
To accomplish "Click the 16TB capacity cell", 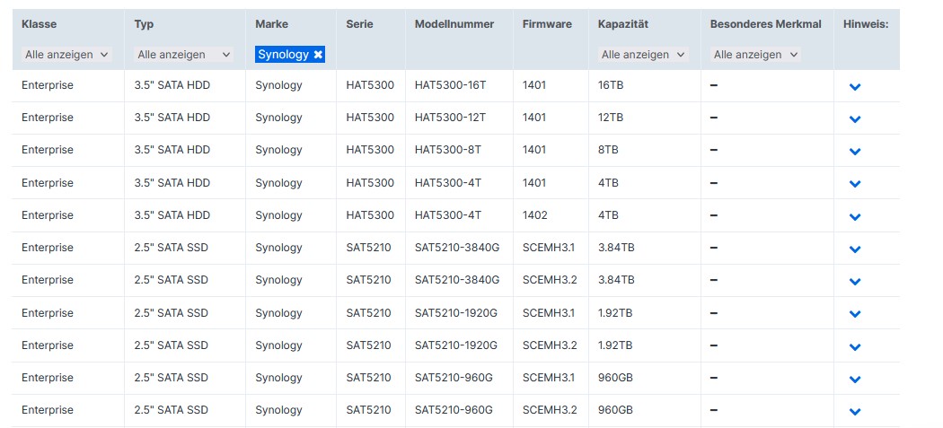I will pyautogui.click(x=611, y=85).
